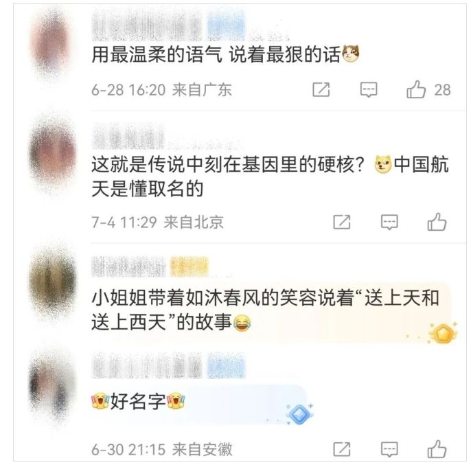Tap the blurred username of third commenter

click(x=128, y=267)
